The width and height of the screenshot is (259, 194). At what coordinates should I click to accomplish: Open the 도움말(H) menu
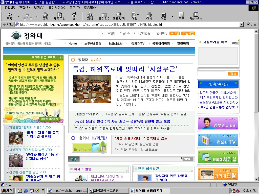pyautogui.click(x=91, y=8)
